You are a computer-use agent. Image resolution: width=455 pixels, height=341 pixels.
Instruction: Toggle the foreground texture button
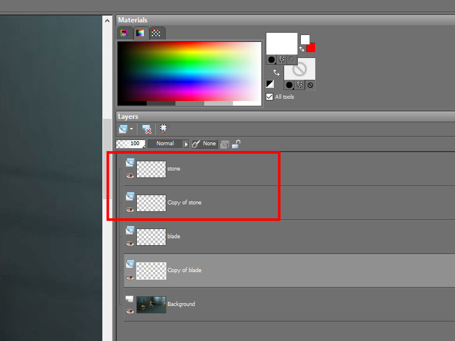[281, 60]
